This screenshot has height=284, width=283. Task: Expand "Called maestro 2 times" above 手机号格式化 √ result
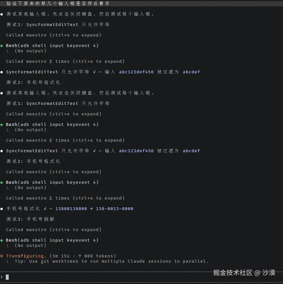[x=65, y=198]
